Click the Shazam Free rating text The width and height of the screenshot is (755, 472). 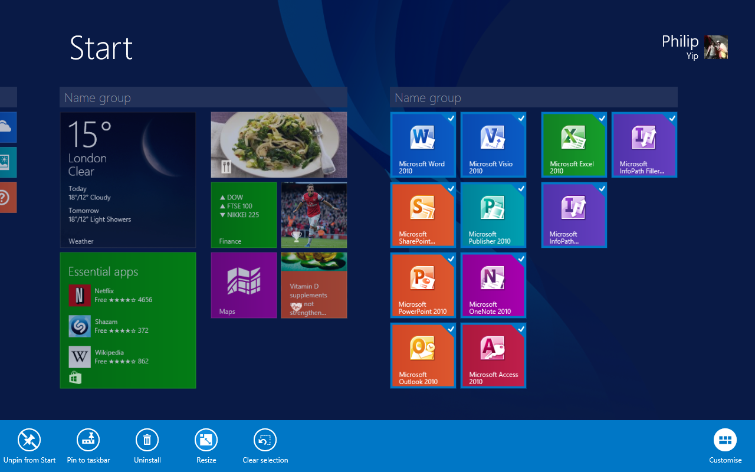pos(122,330)
